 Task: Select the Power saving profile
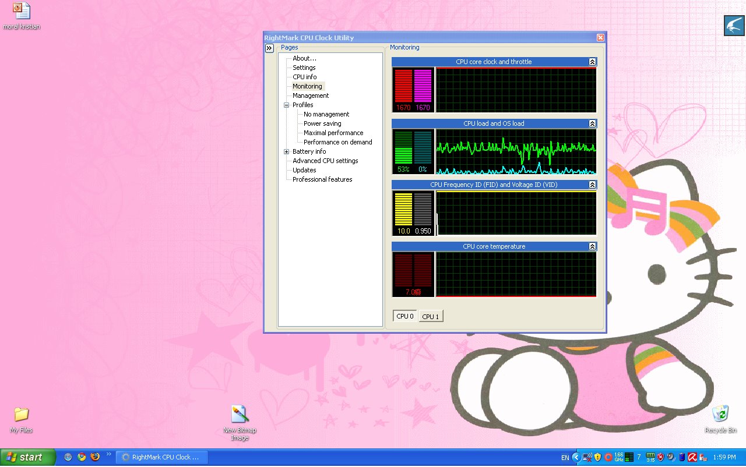(322, 123)
